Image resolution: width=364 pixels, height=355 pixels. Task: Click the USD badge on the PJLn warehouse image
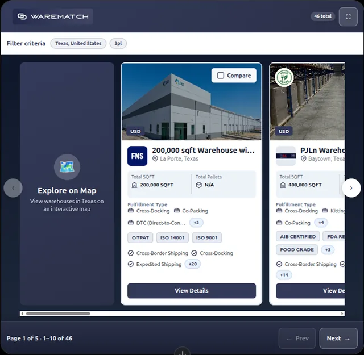(284, 131)
